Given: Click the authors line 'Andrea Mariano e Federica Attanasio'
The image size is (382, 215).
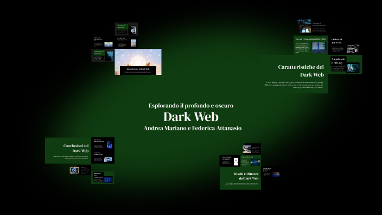Looking at the screenshot, I should pyautogui.click(x=193, y=128).
